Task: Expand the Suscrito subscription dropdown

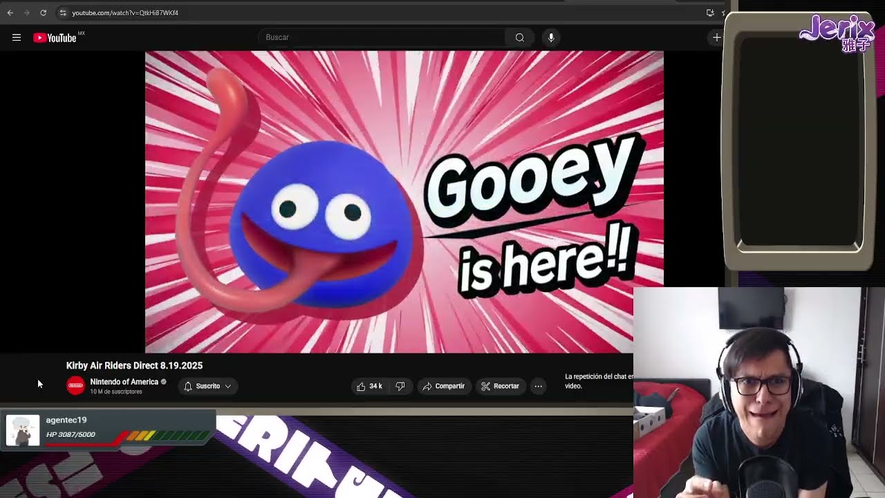Action: point(227,386)
